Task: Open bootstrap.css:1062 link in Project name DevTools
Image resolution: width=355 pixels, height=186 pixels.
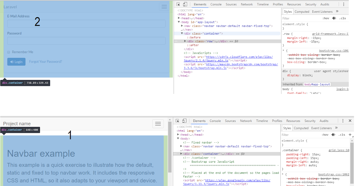Action: coord(334,174)
